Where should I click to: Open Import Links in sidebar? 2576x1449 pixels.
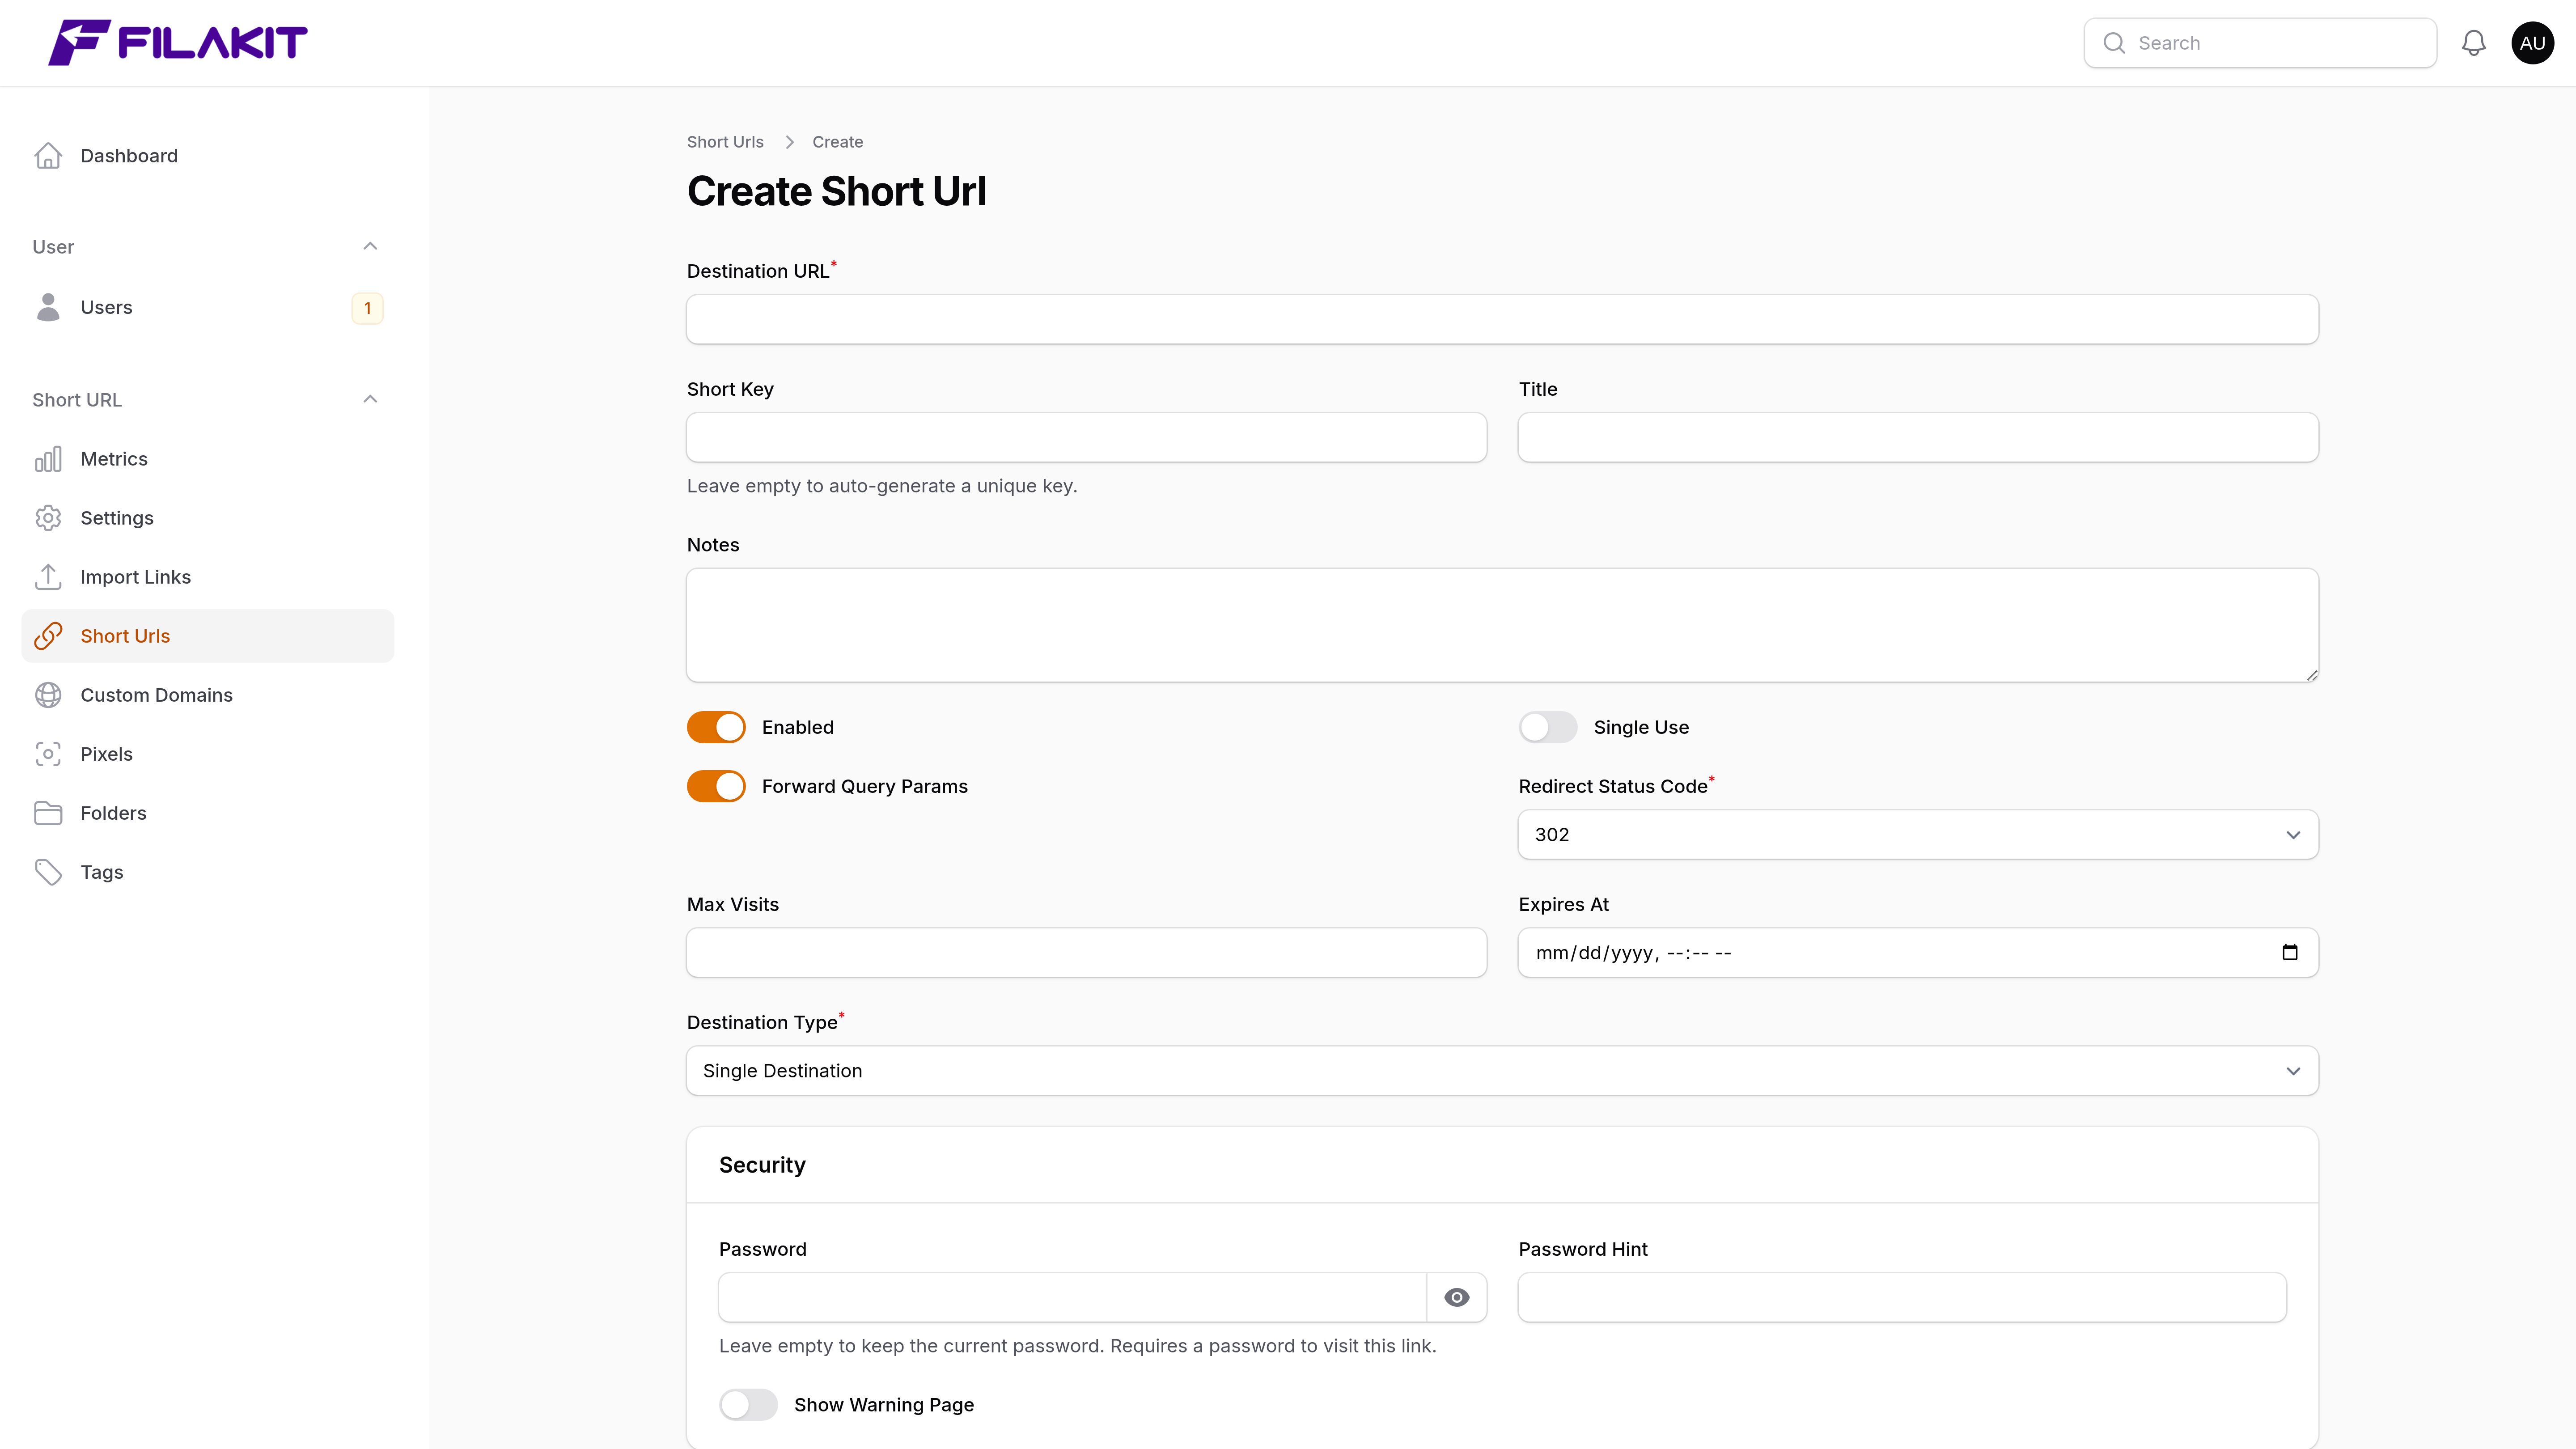pyautogui.click(x=208, y=577)
